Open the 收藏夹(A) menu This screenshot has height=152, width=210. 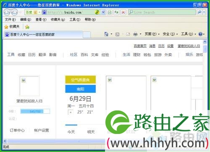point(58,20)
